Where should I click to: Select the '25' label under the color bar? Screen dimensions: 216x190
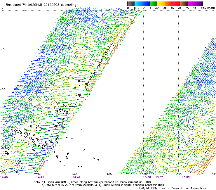coord(165,8)
